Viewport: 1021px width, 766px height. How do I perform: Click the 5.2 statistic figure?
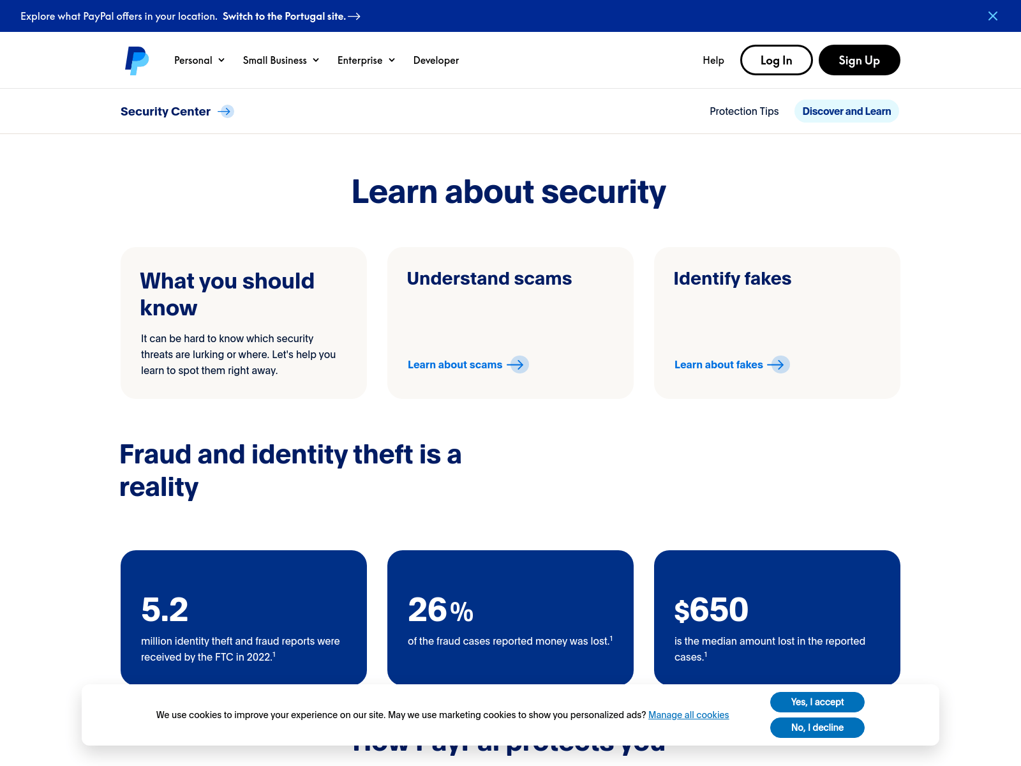(x=165, y=610)
